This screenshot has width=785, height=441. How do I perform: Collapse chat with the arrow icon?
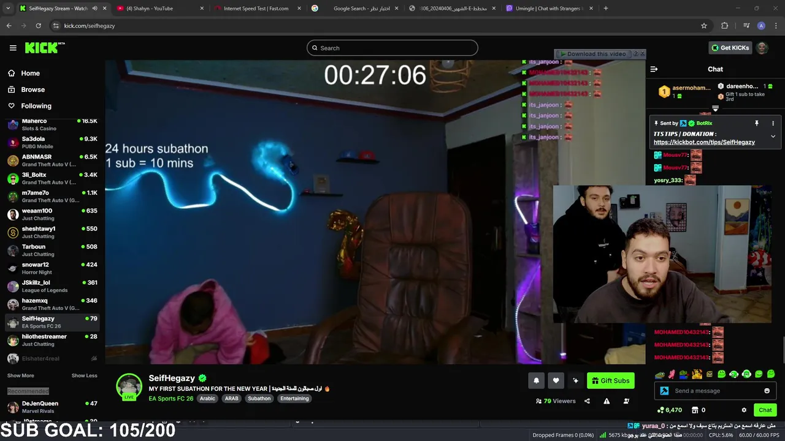654,69
